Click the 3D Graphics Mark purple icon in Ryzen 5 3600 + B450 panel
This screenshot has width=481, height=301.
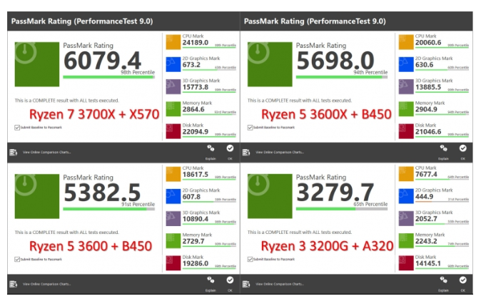click(x=173, y=218)
